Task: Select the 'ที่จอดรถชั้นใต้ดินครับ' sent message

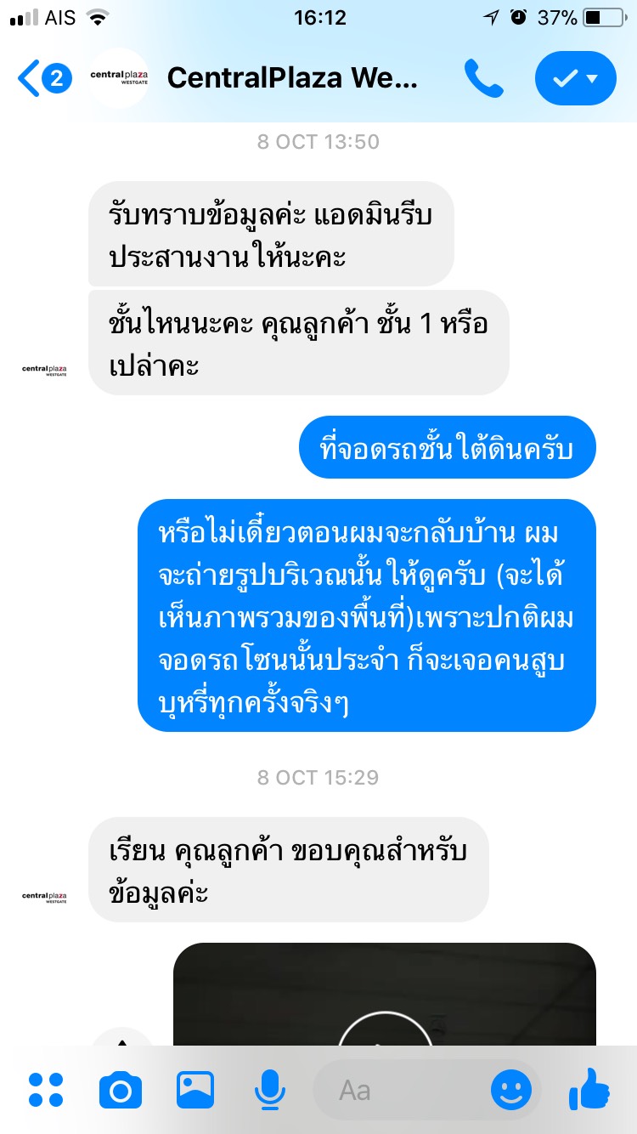Action: pos(448,447)
